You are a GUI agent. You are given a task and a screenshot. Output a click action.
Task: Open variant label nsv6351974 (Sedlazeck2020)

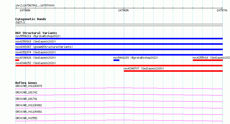tap(36, 52)
